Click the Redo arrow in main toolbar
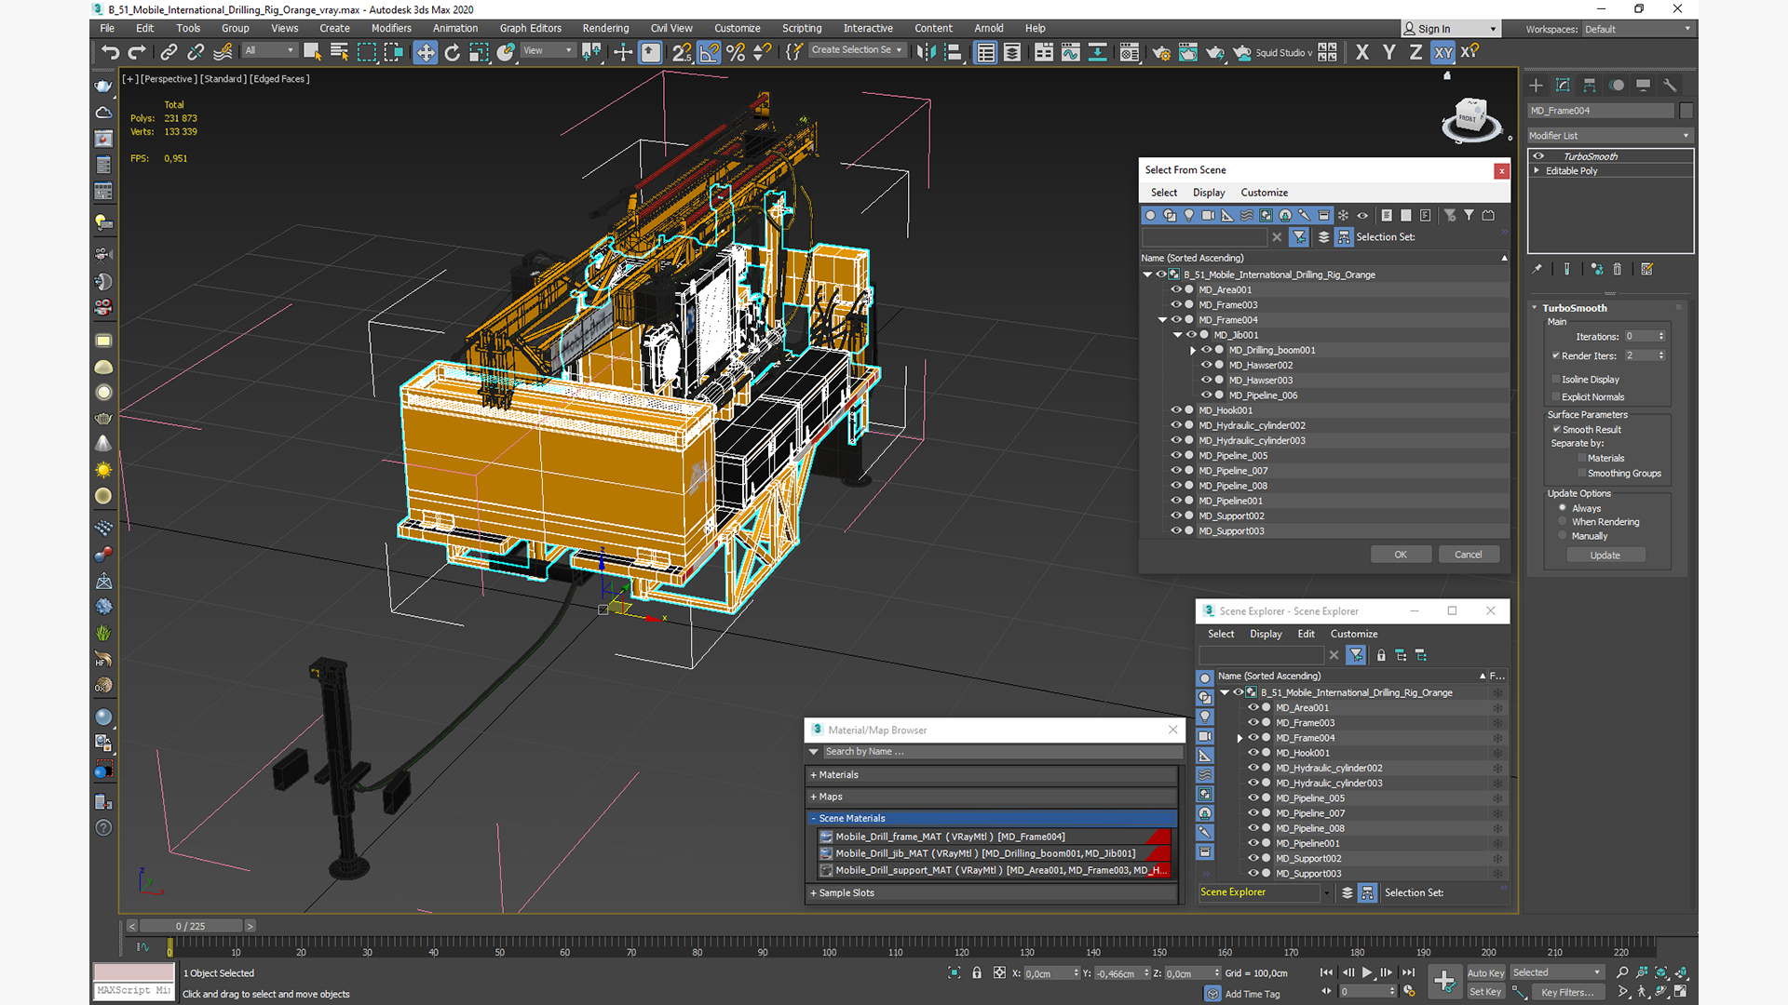This screenshot has height=1005, width=1788. pos(137,52)
